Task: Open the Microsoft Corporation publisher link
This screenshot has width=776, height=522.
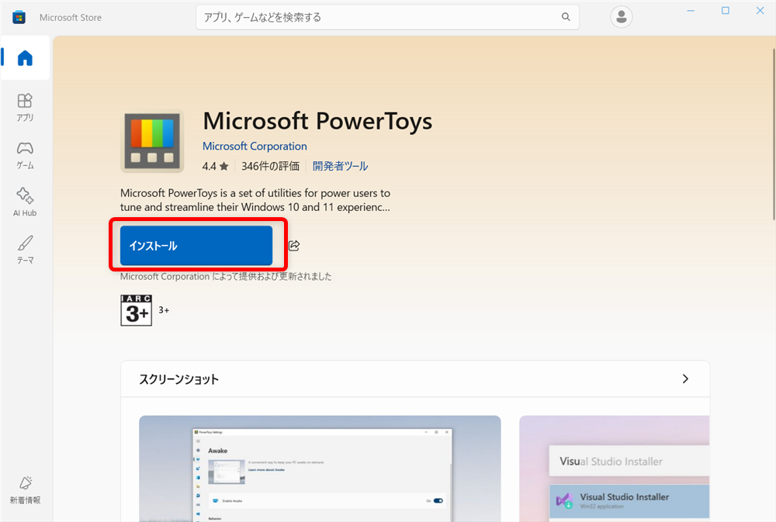Action: point(255,146)
